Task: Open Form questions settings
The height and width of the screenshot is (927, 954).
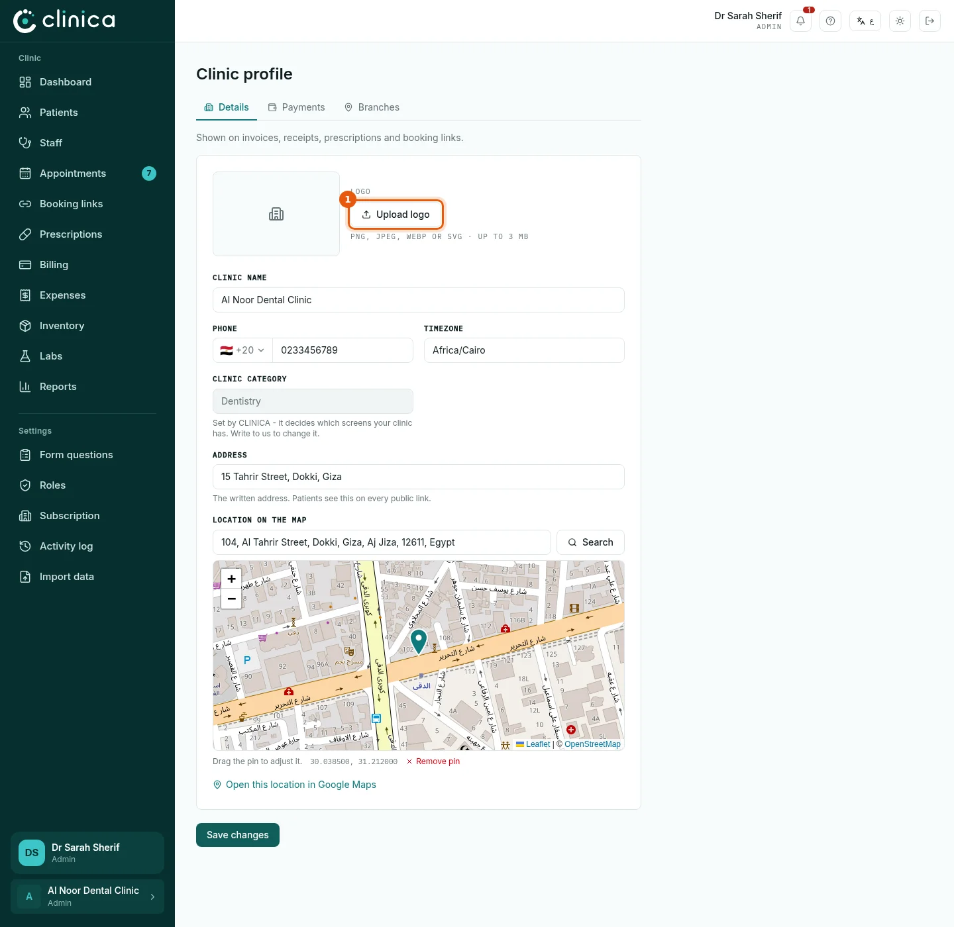Action: 87,455
